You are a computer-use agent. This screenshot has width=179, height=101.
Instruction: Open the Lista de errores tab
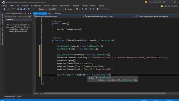click(x=10, y=97)
